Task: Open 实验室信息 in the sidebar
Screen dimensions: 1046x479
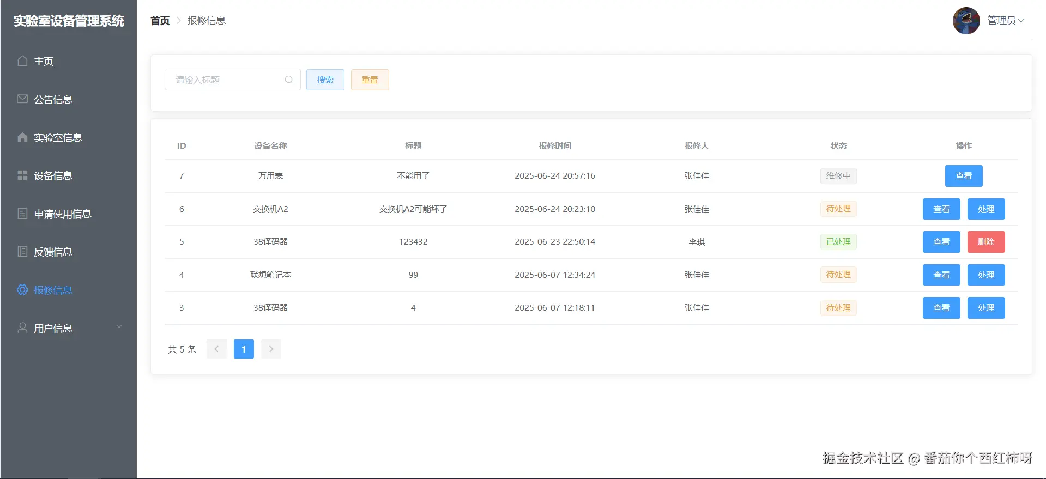Action: (x=69, y=137)
